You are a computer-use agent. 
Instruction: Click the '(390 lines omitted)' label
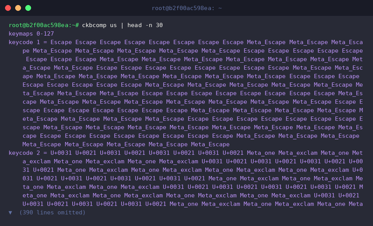pyautogui.click(x=52, y=212)
